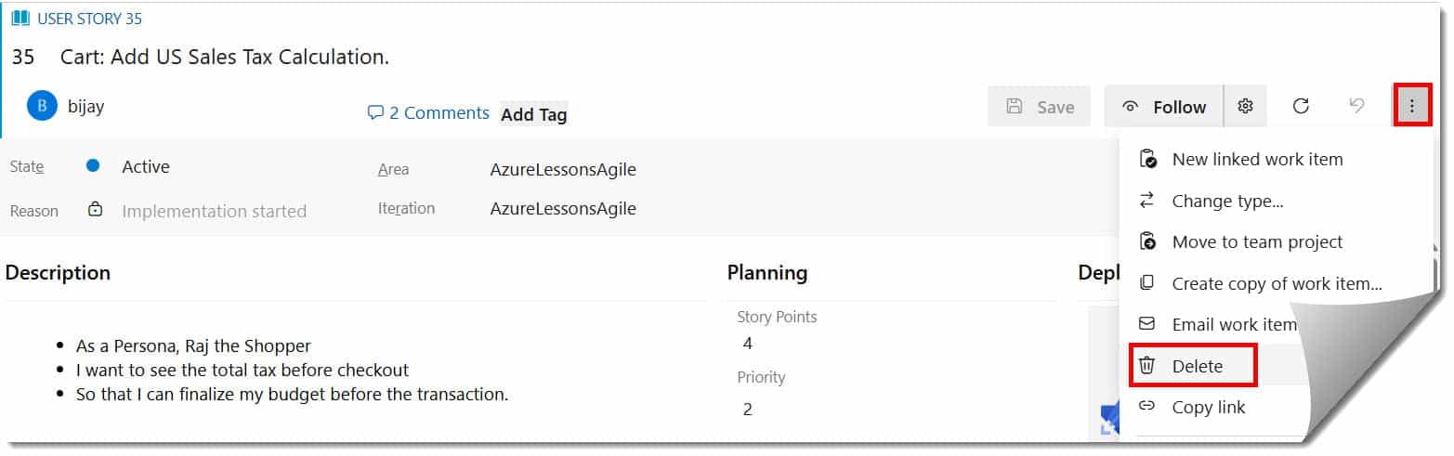Click the three-dot more actions icon
Screen dimensions: 1454x456
coord(1411,107)
